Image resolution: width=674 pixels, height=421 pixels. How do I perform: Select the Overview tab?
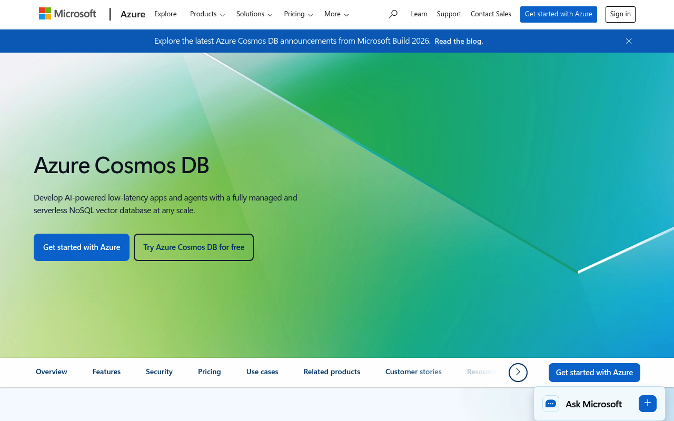tap(52, 372)
